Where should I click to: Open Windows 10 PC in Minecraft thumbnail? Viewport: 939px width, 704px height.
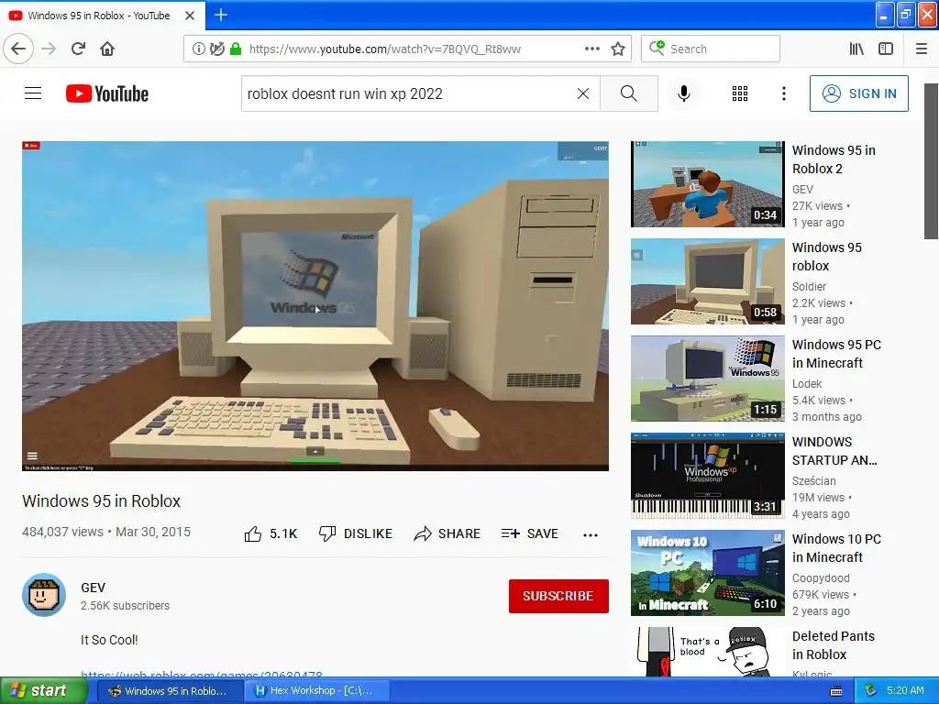[x=707, y=573]
